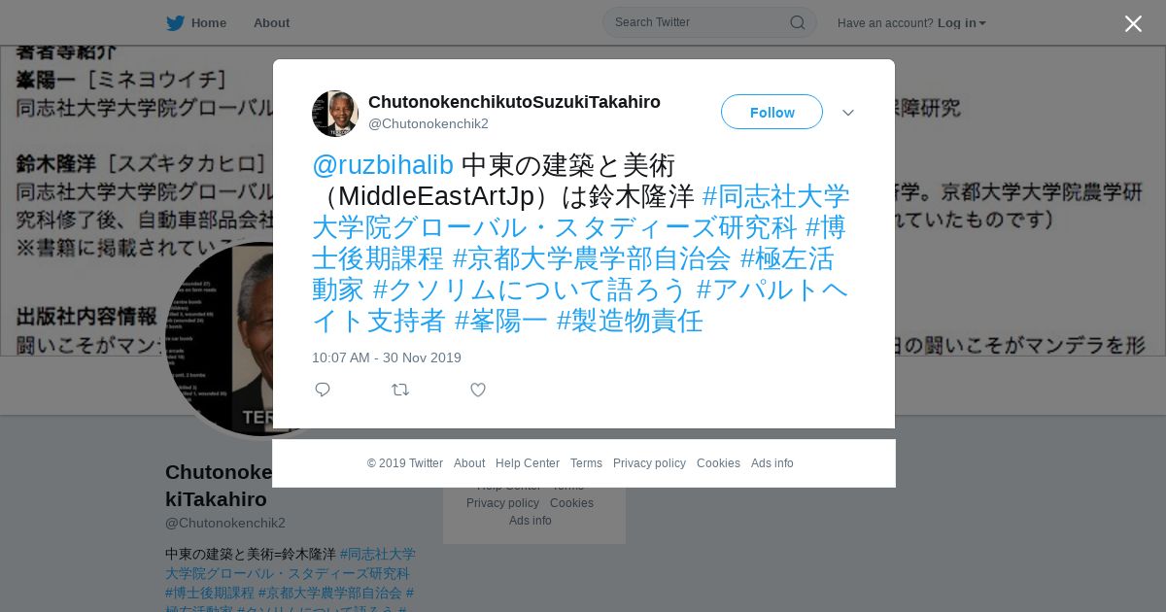The image size is (1166, 612).
Task: Close the tweet overlay with the X
Action: [x=1133, y=23]
